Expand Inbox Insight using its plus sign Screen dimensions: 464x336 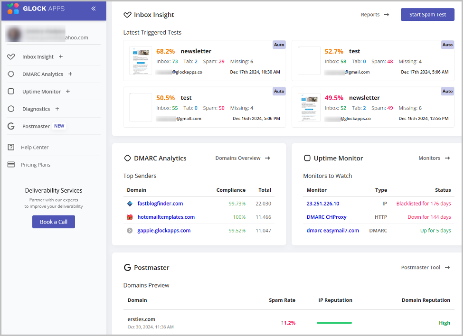click(x=61, y=56)
